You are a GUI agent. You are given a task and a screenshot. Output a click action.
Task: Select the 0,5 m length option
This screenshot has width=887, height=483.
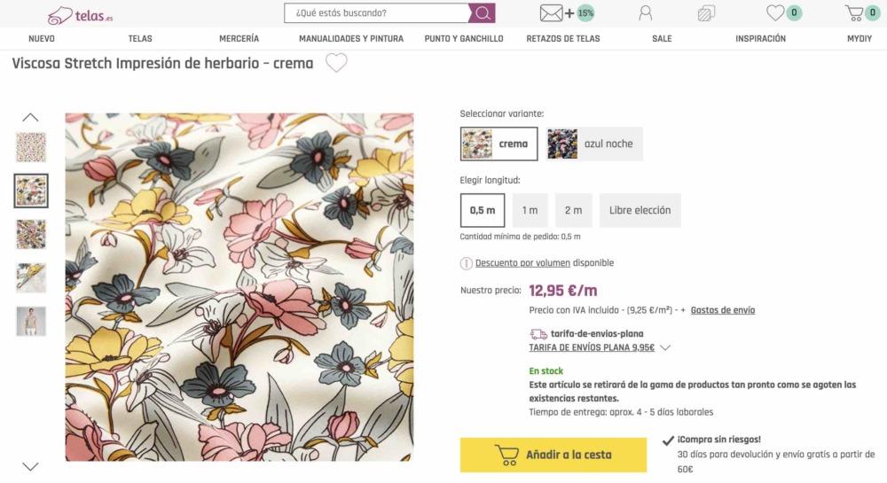[x=483, y=210]
